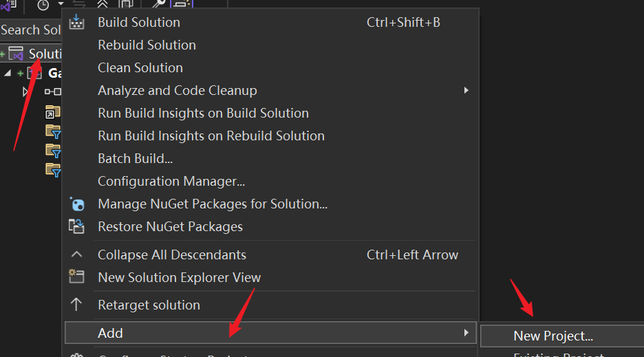Click the Retarget solution arrow icon
Image resolution: width=644 pixels, height=357 pixels.
coord(77,305)
